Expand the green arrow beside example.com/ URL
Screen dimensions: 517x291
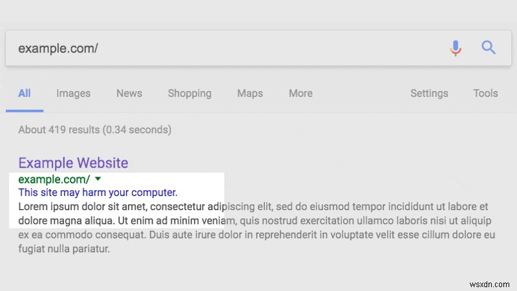click(98, 178)
